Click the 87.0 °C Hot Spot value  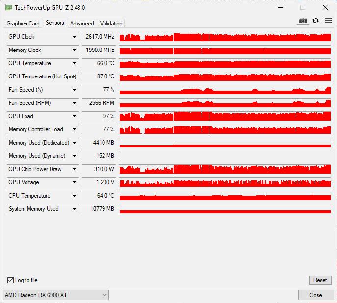[x=99, y=76]
